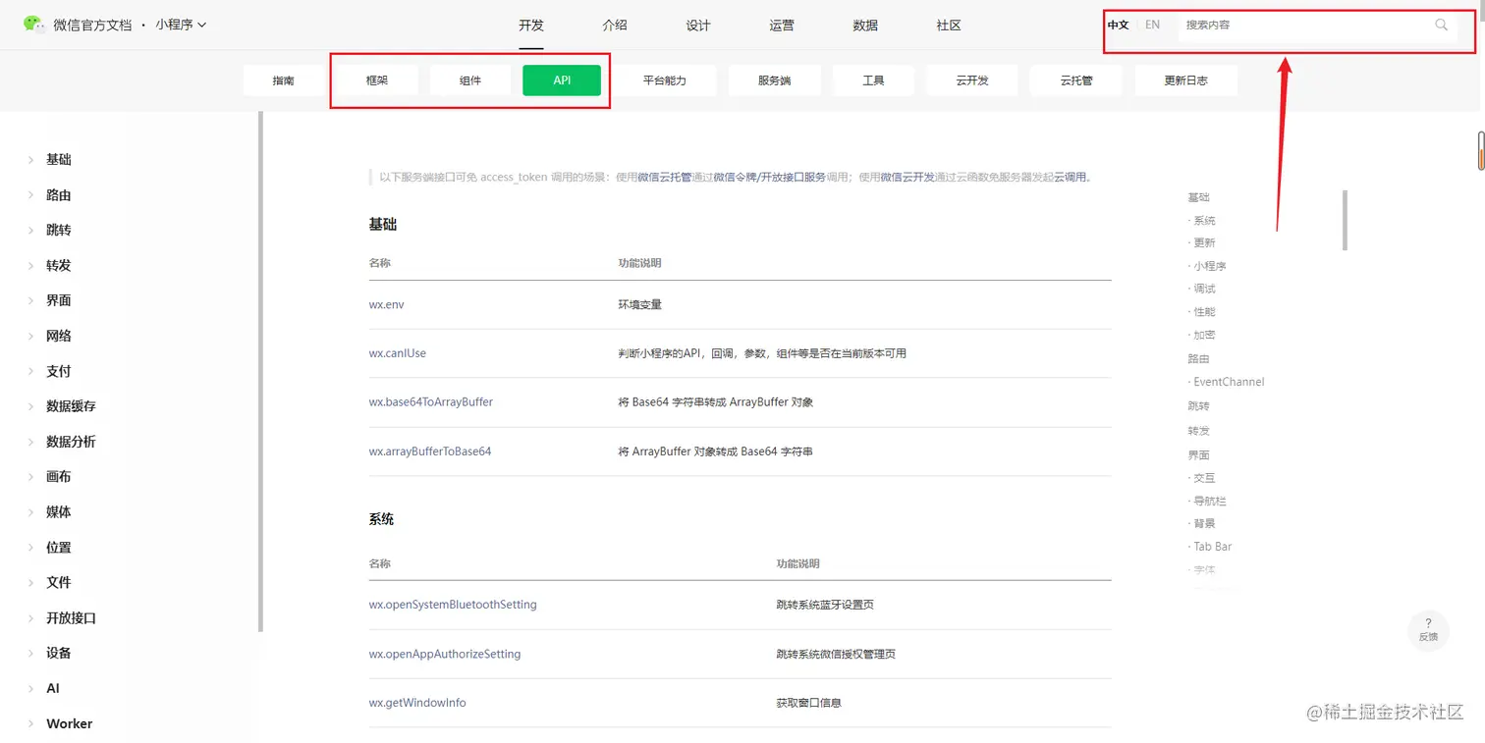Follow the 微信云托管 link in the note
Image resolution: width=1485 pixels, height=743 pixels.
tap(665, 178)
